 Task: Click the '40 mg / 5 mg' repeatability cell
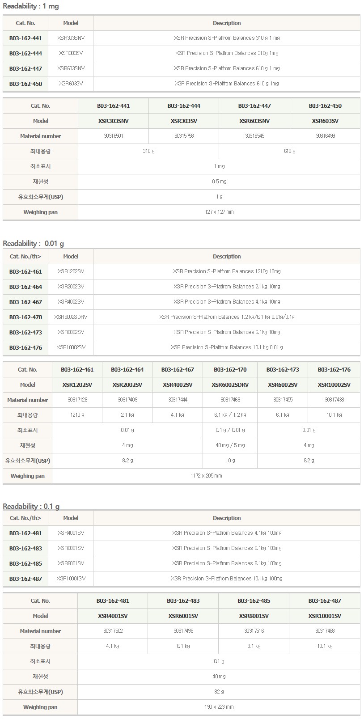(230, 445)
